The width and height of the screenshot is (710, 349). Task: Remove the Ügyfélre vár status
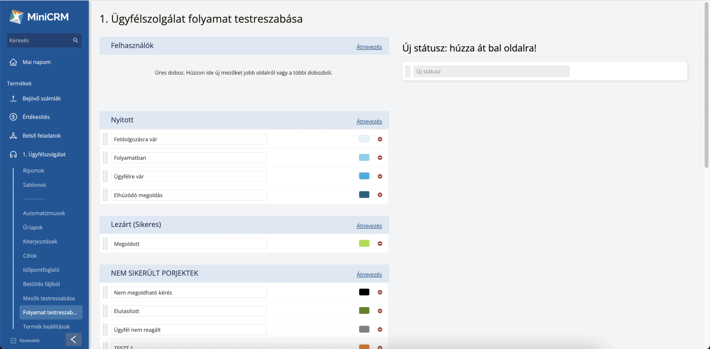380,177
